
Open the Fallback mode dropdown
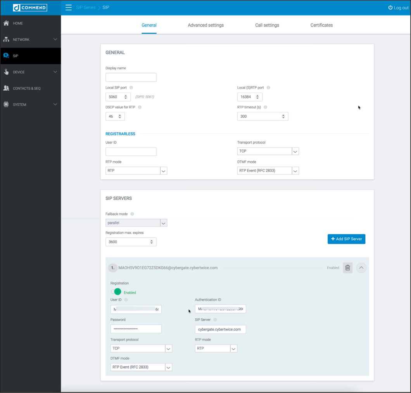click(x=163, y=223)
